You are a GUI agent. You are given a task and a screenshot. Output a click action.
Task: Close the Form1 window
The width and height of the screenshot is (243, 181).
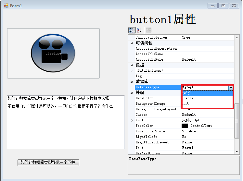[234, 6]
